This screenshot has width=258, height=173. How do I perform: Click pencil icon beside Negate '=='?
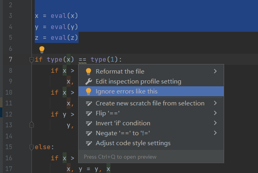(x=89, y=133)
